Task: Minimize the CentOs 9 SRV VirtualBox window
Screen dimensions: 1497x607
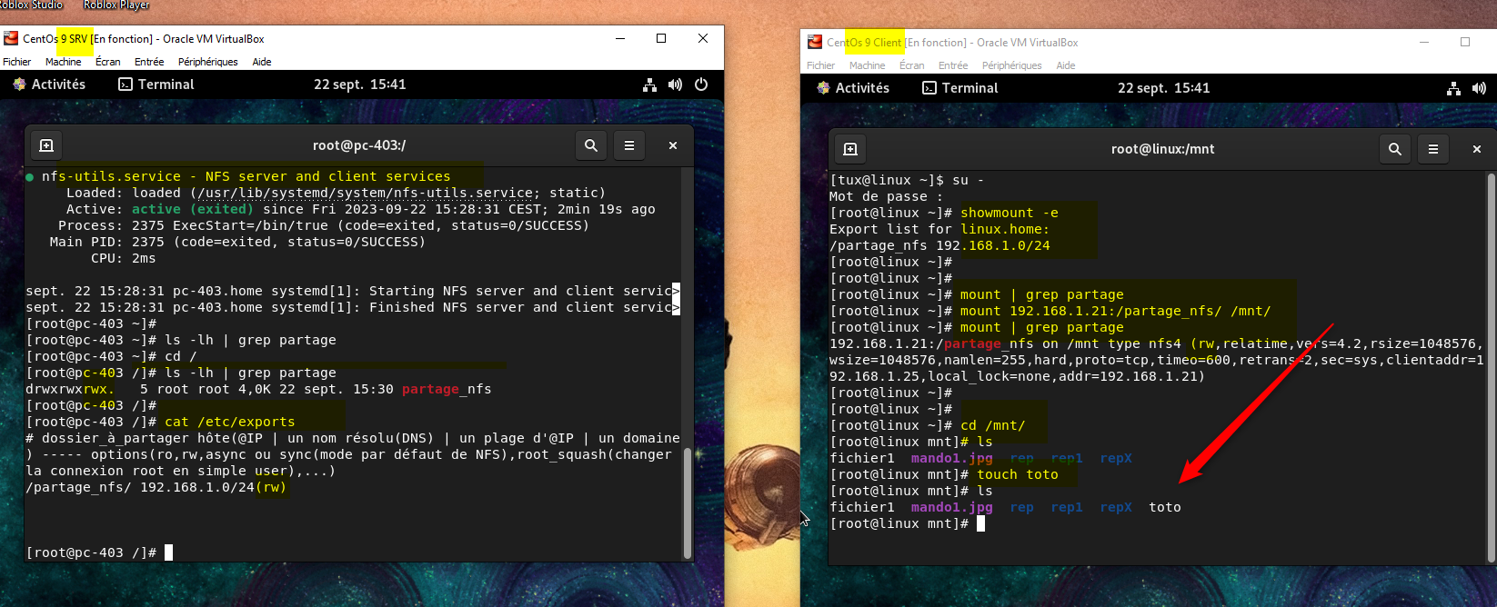Action: tap(620, 38)
